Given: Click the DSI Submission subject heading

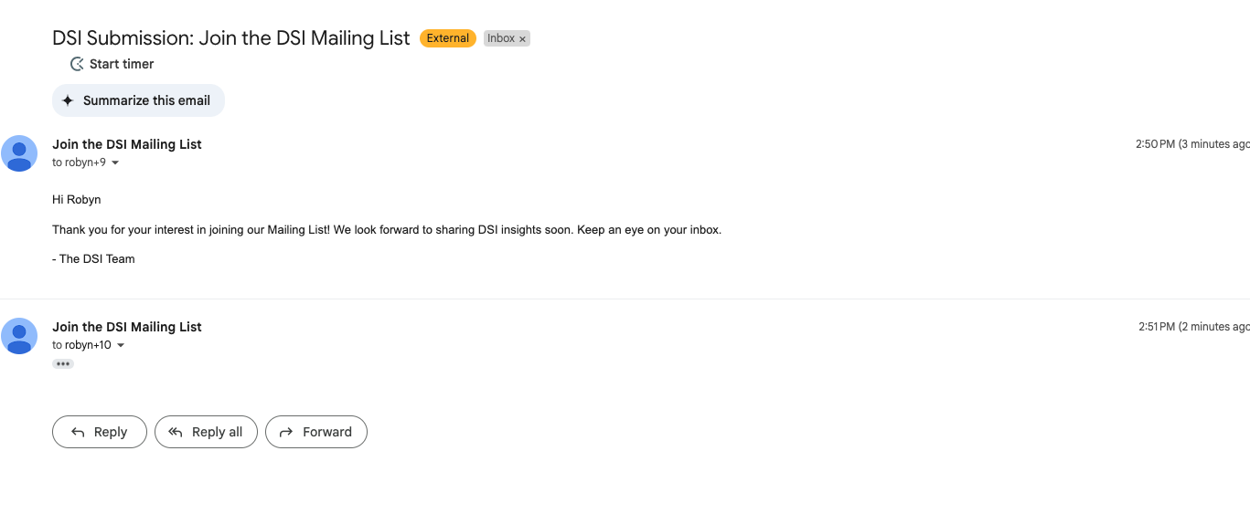Looking at the screenshot, I should 231,38.
